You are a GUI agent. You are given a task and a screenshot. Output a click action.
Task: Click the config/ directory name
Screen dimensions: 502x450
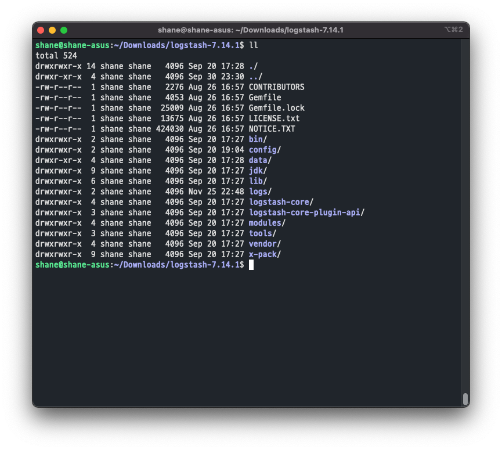coord(265,150)
